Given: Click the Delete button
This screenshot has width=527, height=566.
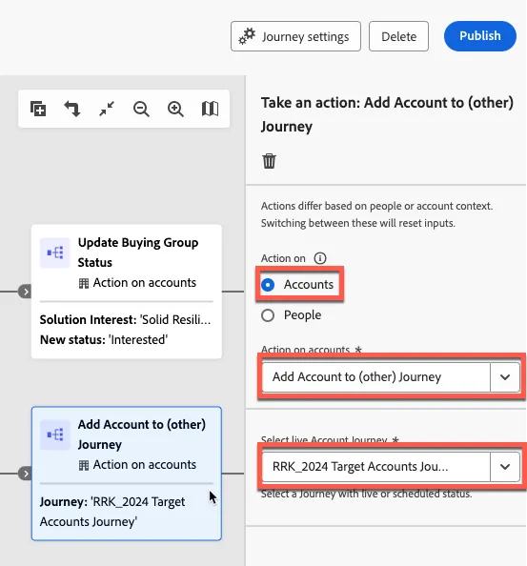Looking at the screenshot, I should pyautogui.click(x=398, y=36).
